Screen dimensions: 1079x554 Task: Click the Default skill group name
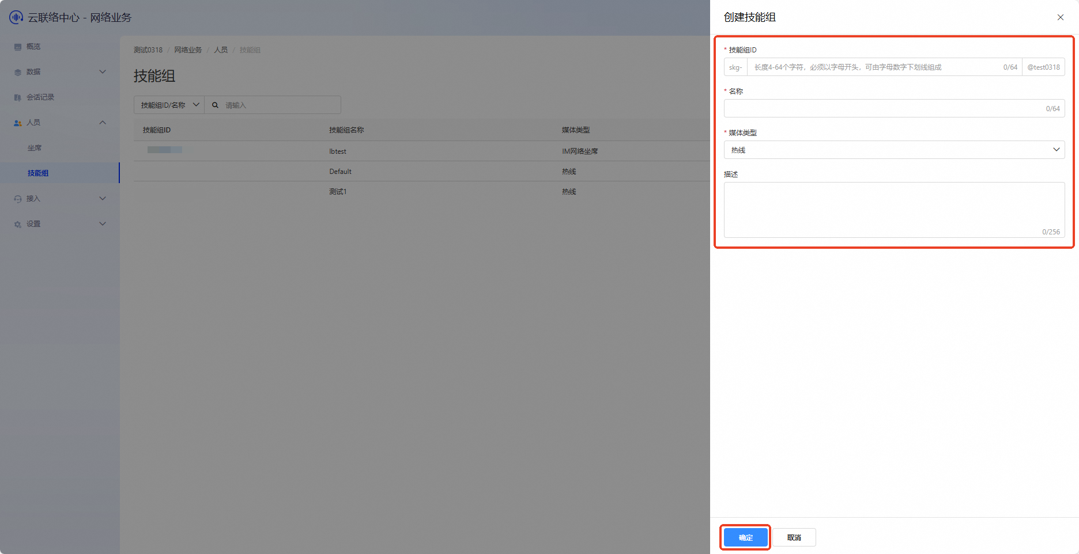[340, 172]
